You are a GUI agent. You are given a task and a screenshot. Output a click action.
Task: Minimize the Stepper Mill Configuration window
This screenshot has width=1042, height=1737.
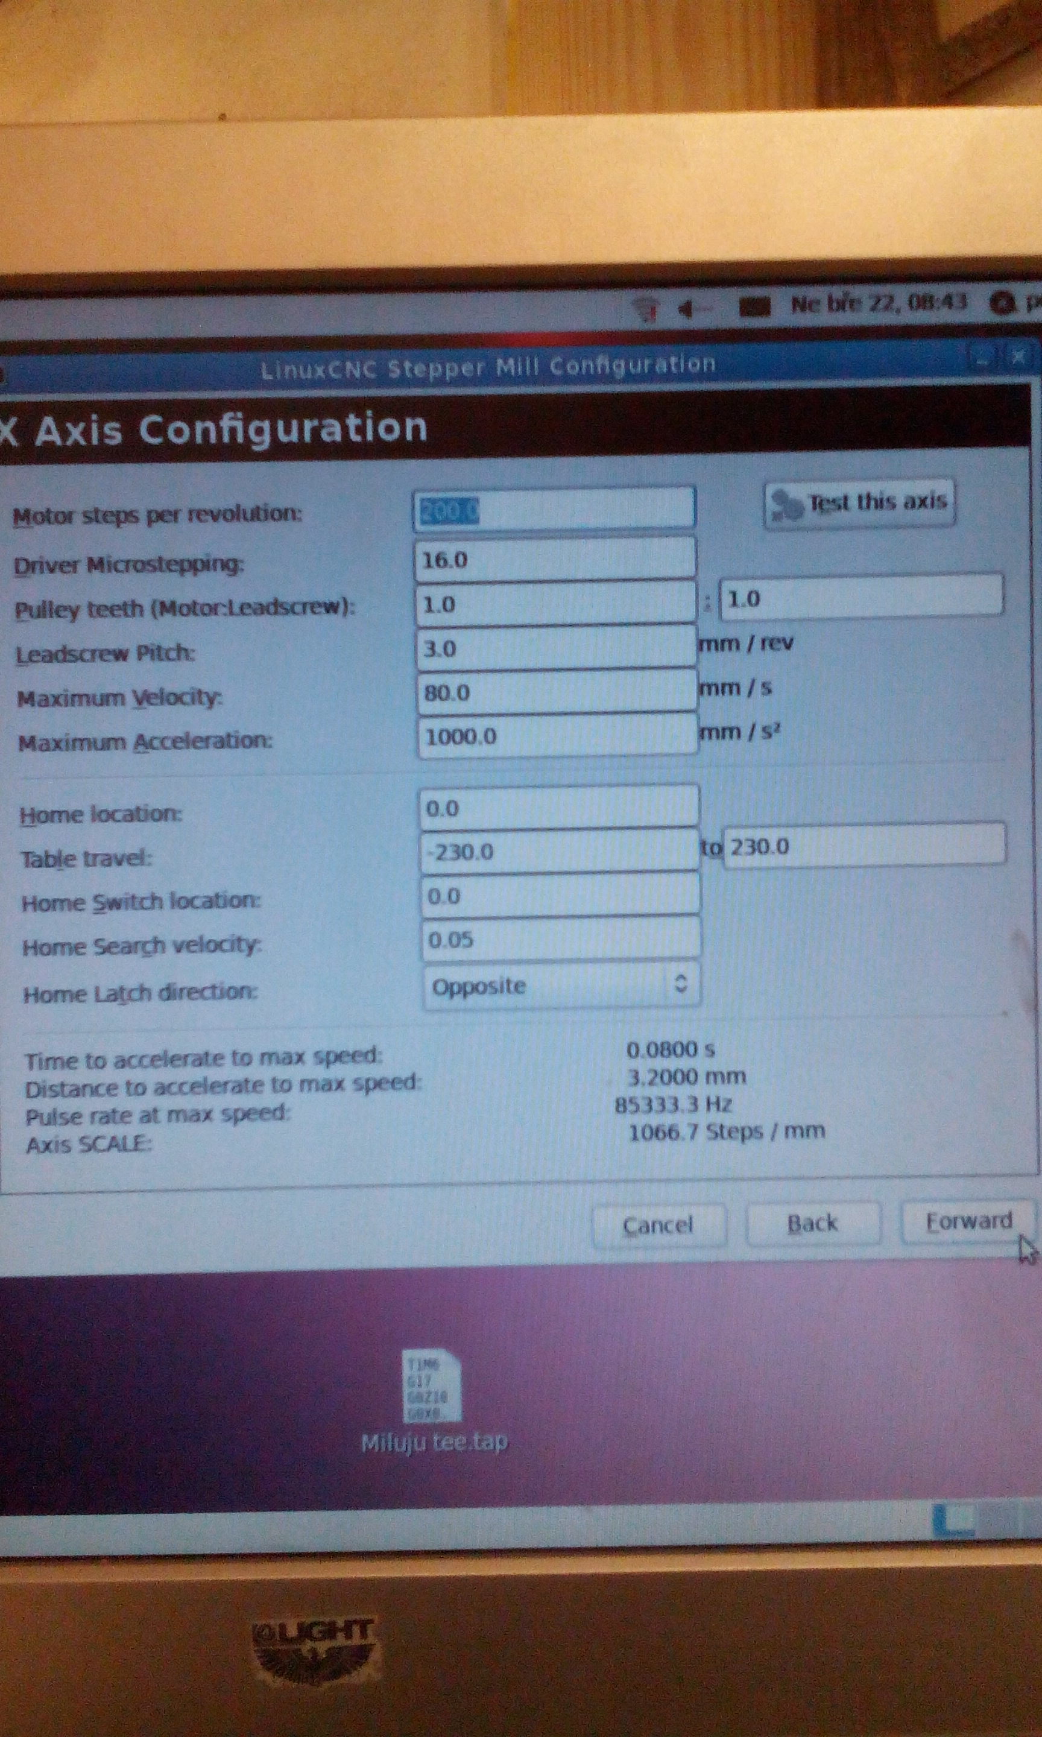click(x=982, y=359)
